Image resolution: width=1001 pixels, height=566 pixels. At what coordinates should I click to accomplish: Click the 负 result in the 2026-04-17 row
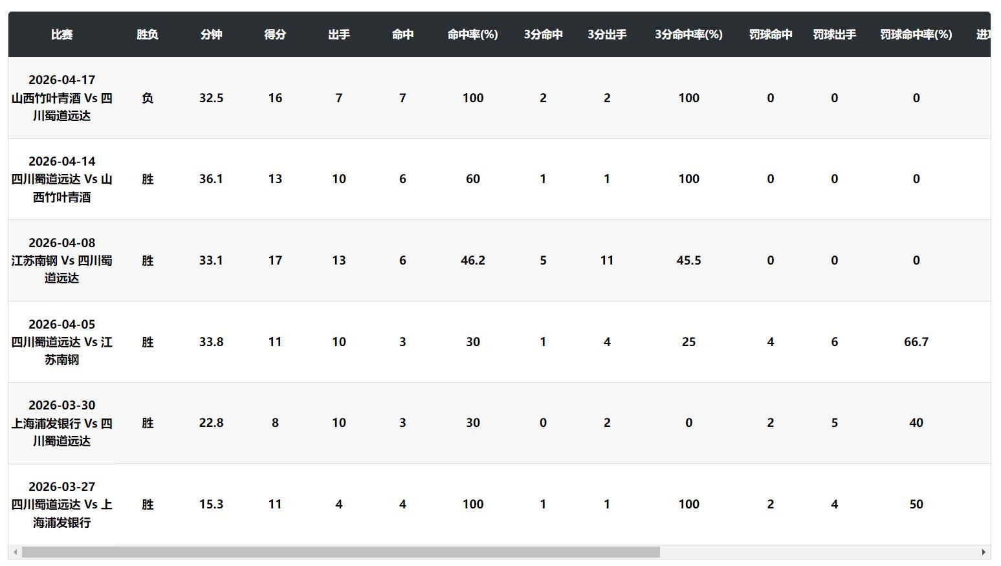pos(148,98)
